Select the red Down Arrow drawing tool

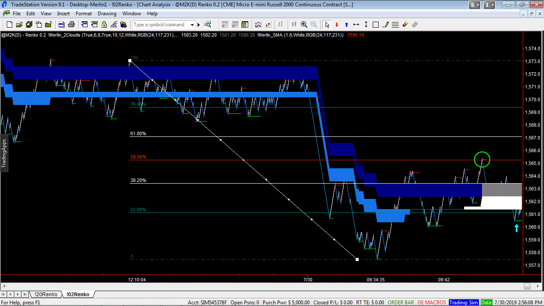337,24
